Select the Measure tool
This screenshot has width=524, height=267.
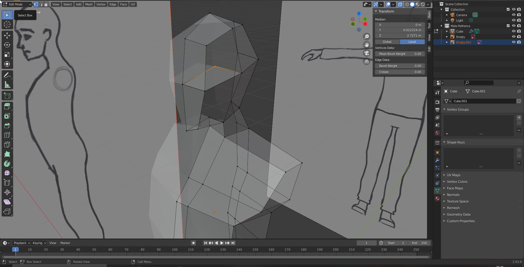pos(7,85)
